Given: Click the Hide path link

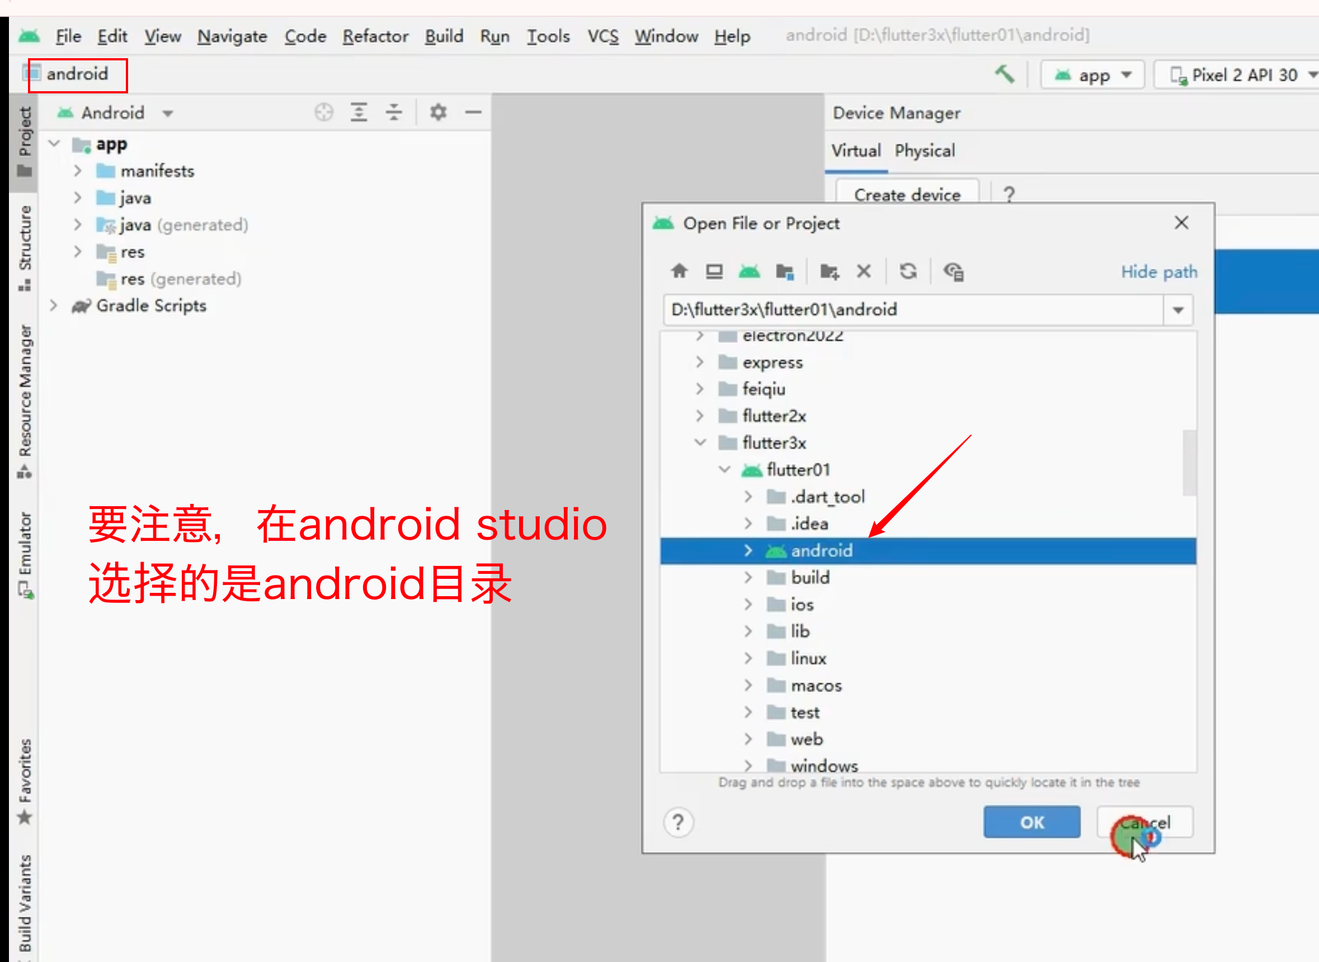Looking at the screenshot, I should tap(1159, 271).
